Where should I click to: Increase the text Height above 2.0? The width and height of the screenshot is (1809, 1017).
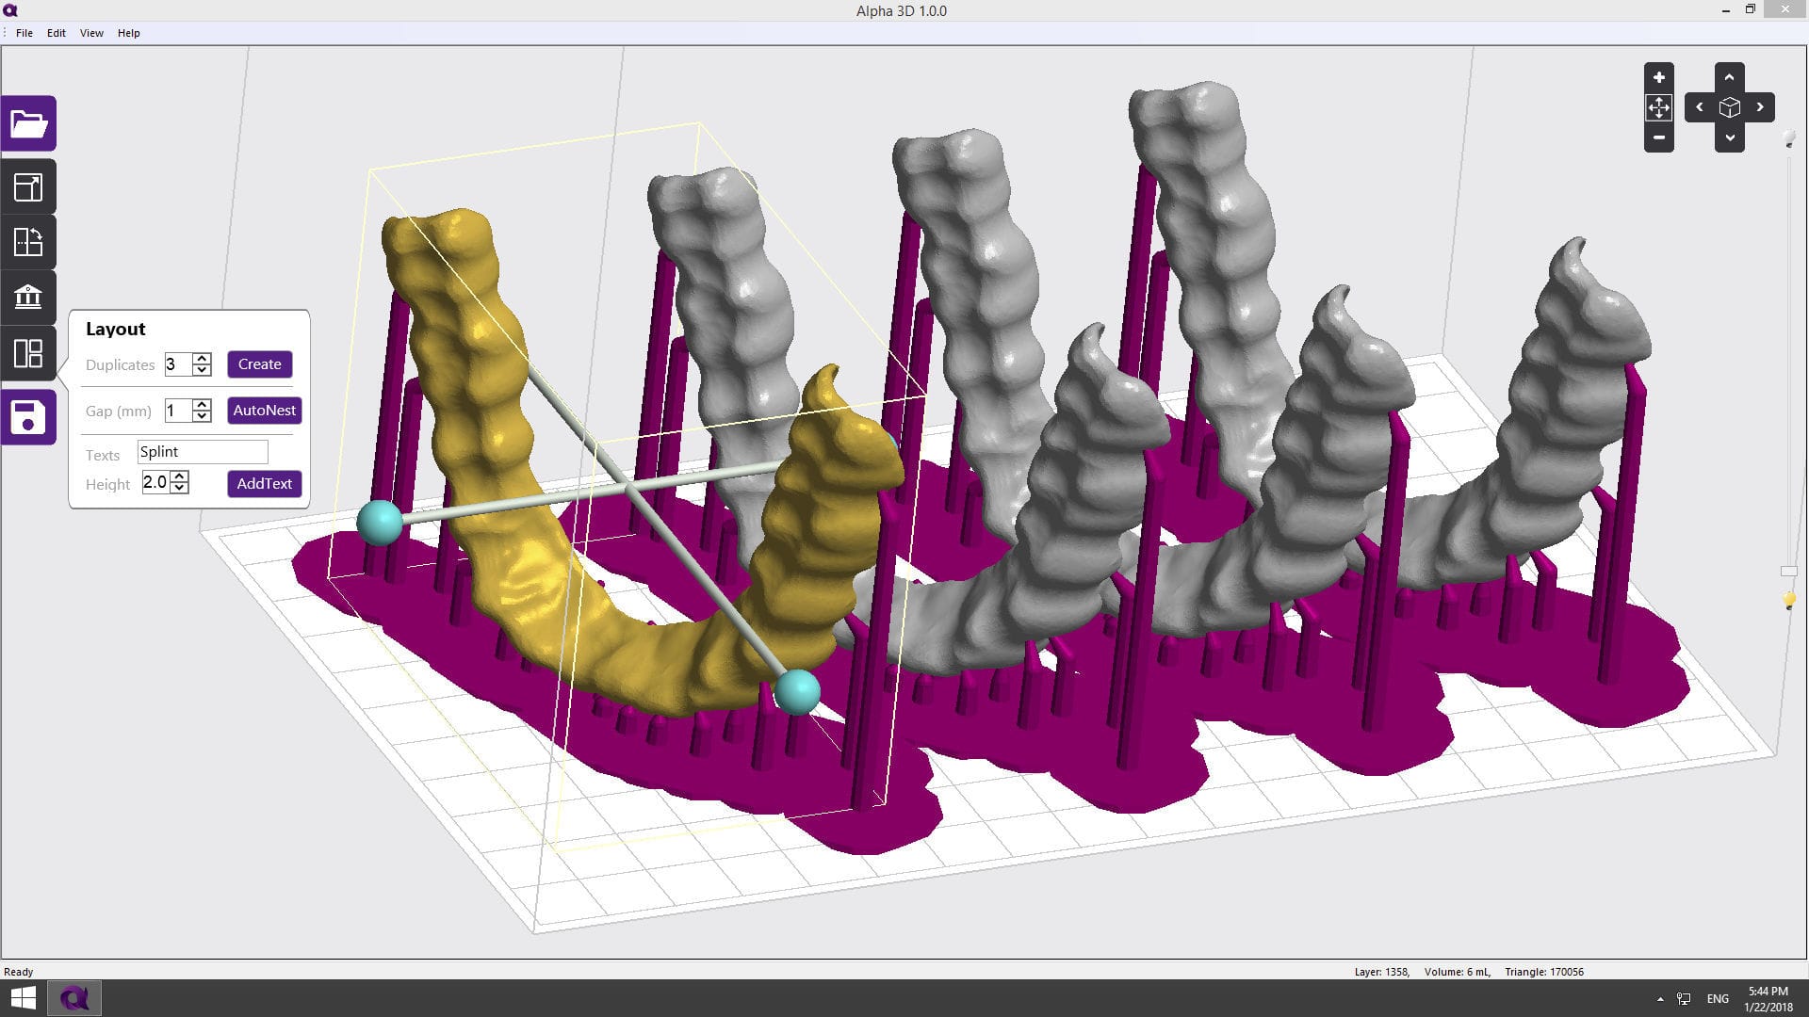point(180,478)
